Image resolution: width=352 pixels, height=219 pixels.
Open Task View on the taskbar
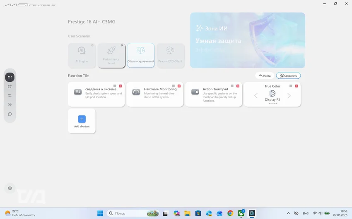pyautogui.click(x=165, y=213)
